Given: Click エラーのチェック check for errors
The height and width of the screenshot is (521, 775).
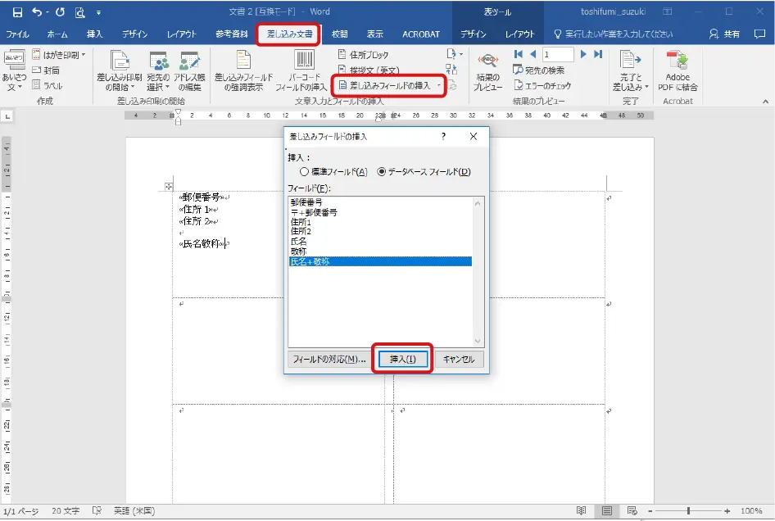Looking at the screenshot, I should tap(542, 85).
